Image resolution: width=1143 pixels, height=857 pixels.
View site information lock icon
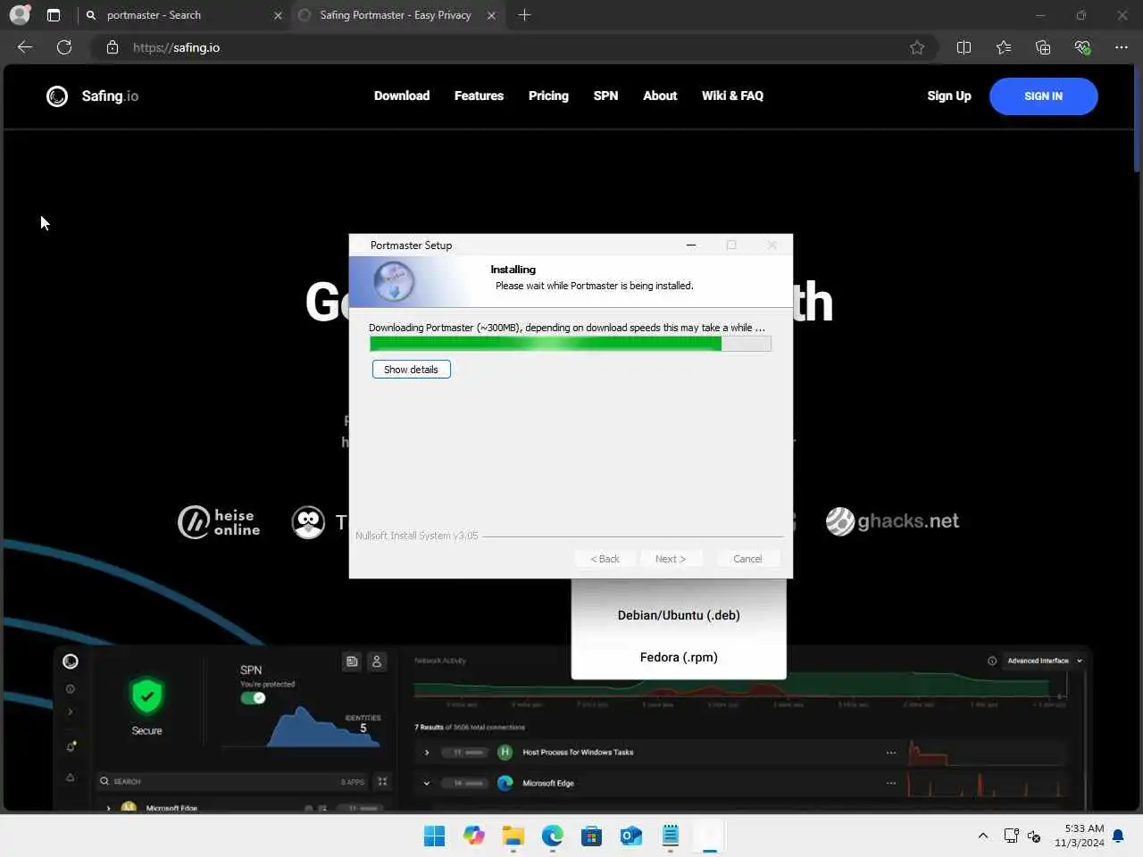coord(113,47)
